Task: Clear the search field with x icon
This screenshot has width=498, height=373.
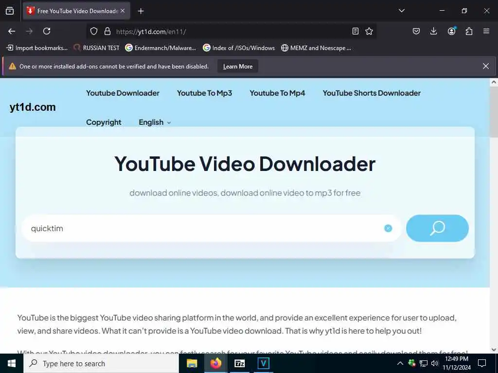Action: click(388, 228)
